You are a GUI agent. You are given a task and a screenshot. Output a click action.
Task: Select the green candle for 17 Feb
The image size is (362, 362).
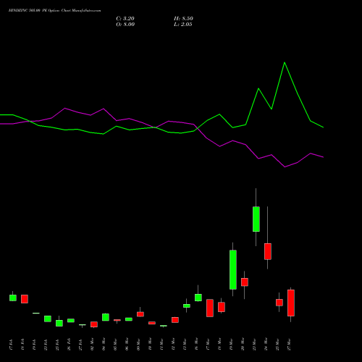coord(13,298)
